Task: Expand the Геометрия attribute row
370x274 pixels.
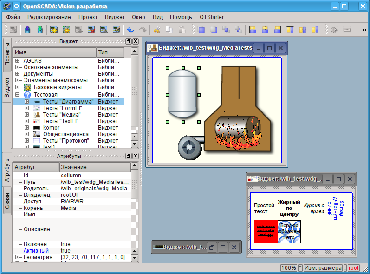Action: click(18, 257)
